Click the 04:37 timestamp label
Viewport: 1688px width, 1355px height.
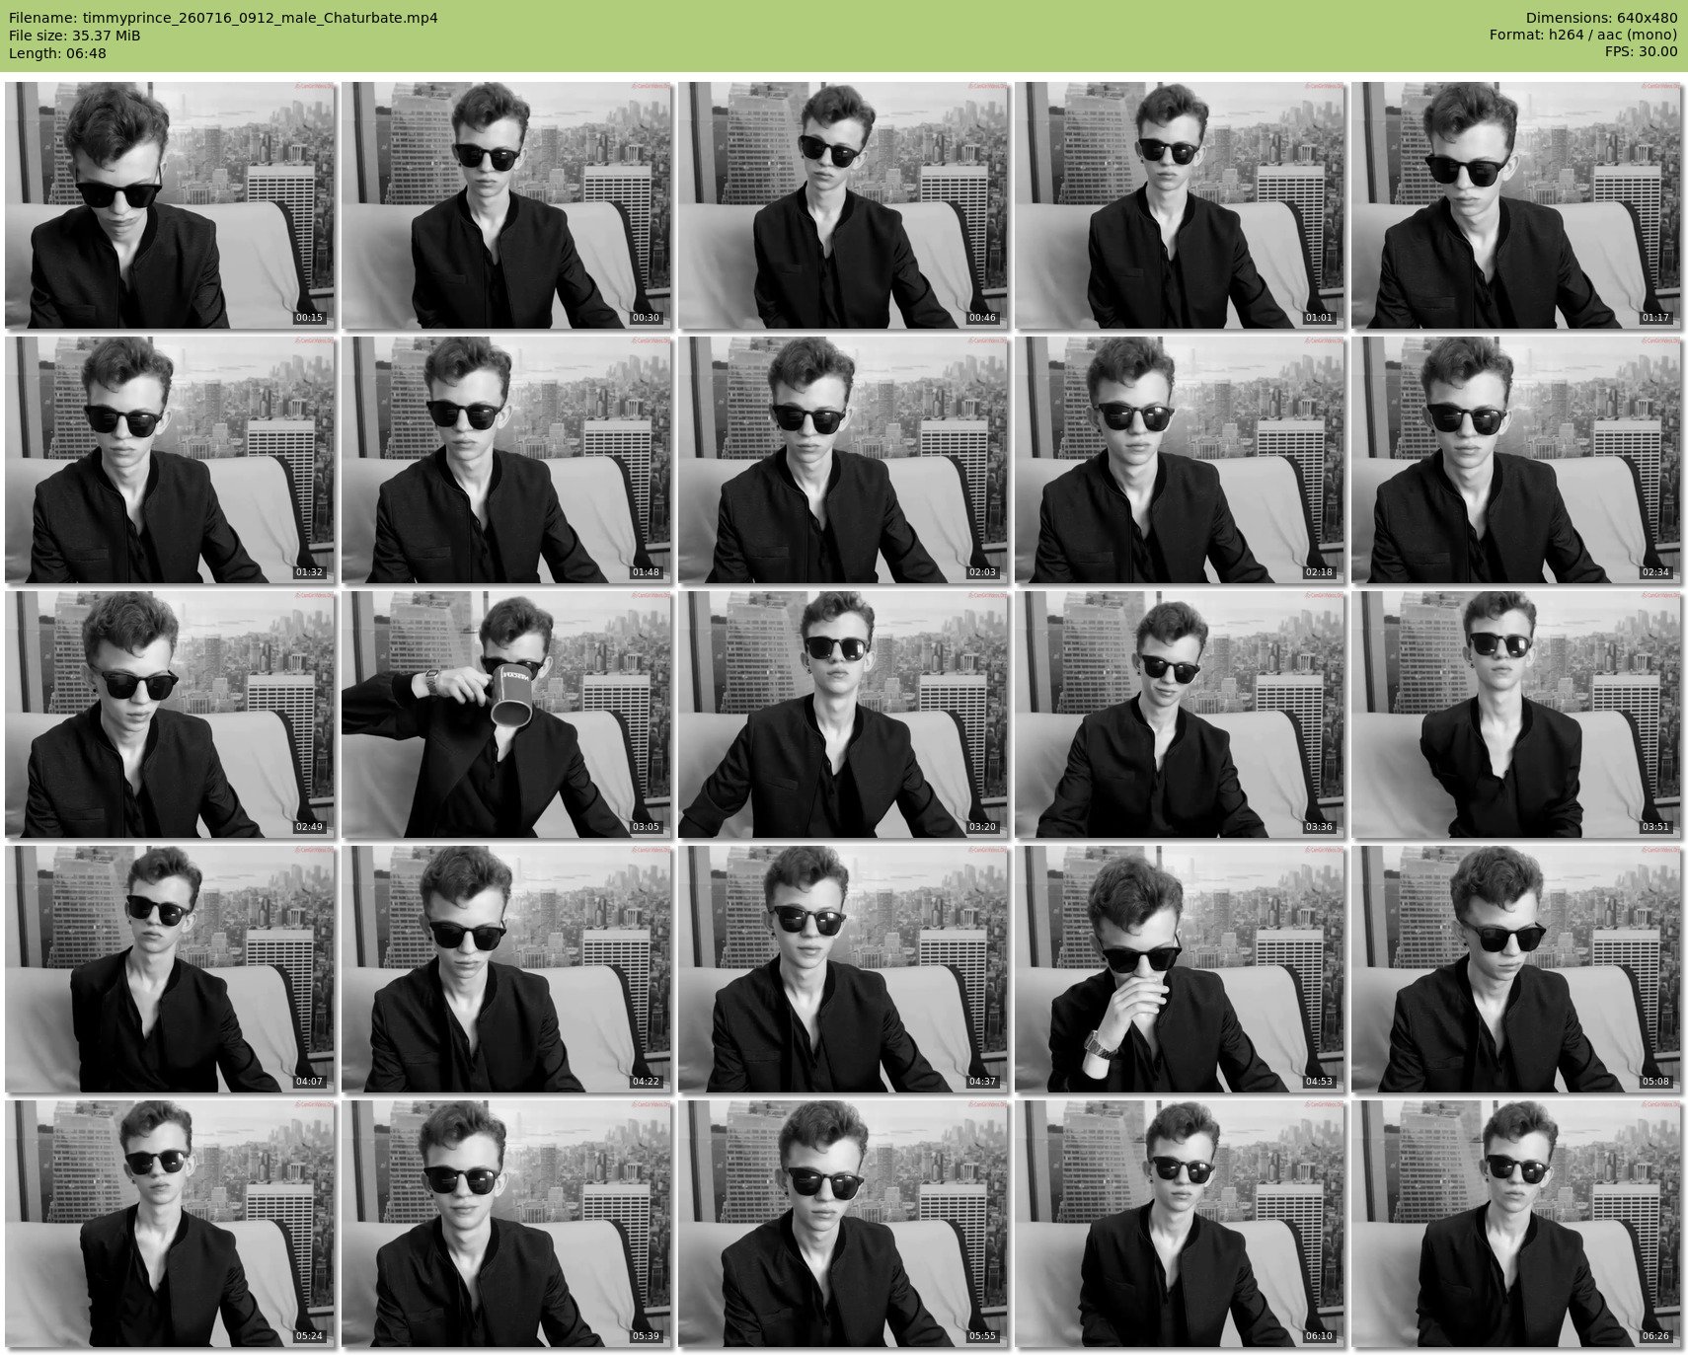pos(982,1082)
